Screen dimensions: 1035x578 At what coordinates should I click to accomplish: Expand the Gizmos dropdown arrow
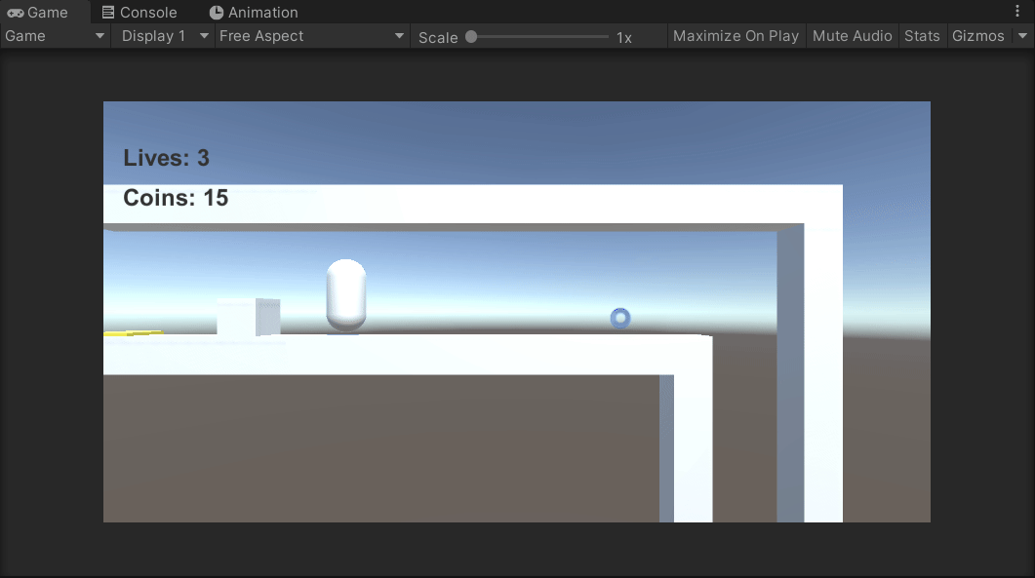[1022, 36]
